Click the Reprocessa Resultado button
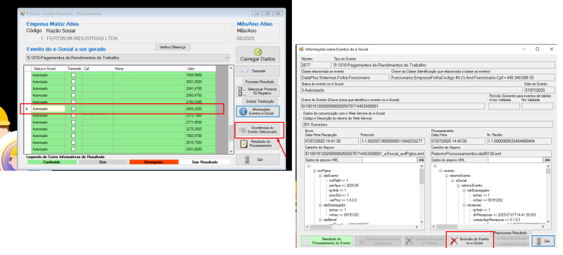Viewport: 563px width, 255px height. (x=510, y=233)
